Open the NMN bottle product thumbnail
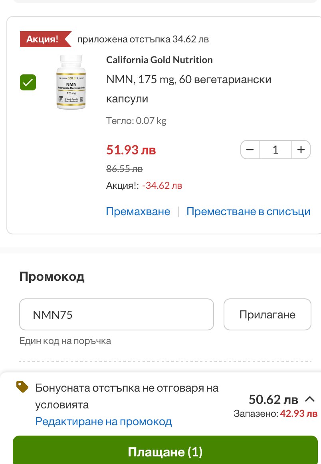The height and width of the screenshot is (464, 321). [x=71, y=82]
